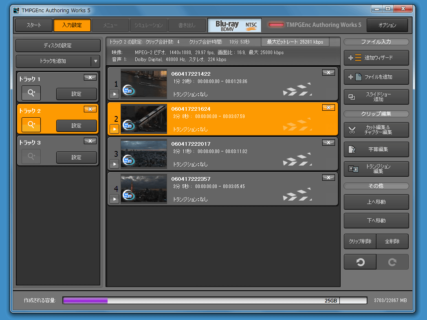
Task: Open カット編集＆チャプター編集 editor
Action: point(376,130)
